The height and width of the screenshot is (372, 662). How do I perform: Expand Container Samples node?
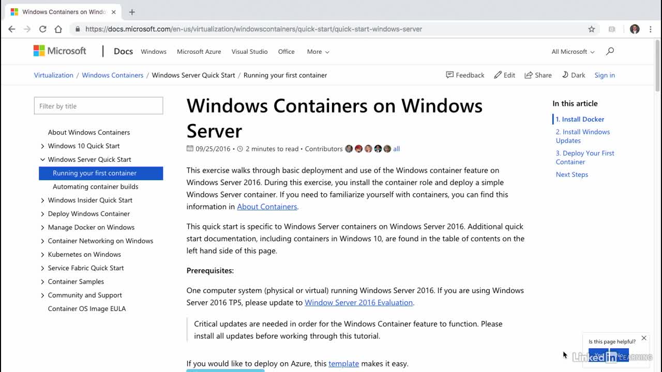(42, 282)
